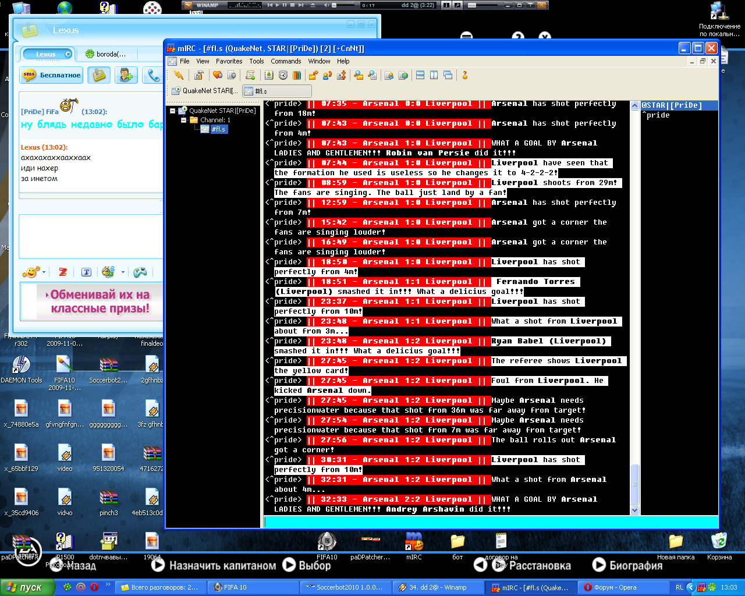Click the ICQ message text input area
Image resolution: width=745 pixels, height=596 pixels.
pos(91,236)
